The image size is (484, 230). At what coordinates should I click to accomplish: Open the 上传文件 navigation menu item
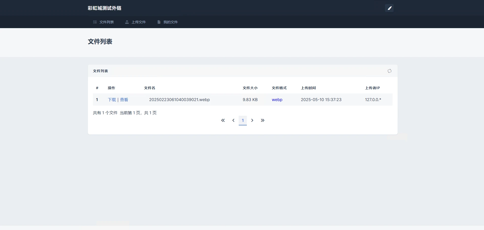point(135,22)
